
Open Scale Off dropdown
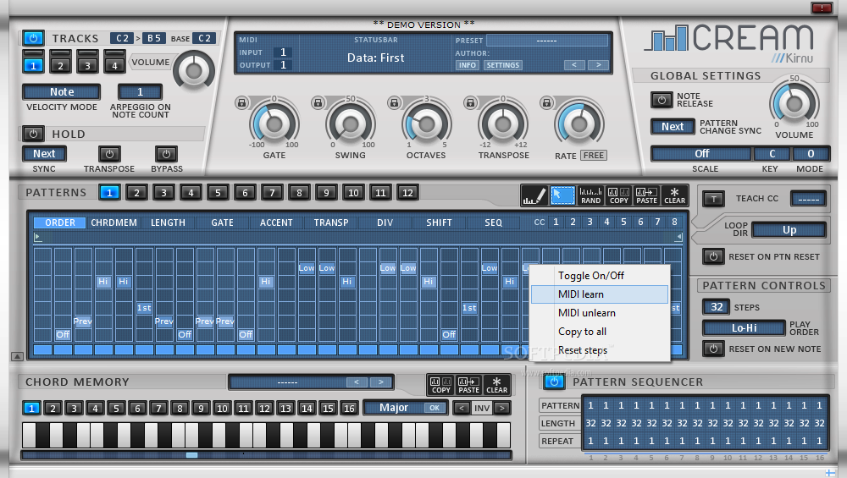coord(701,154)
